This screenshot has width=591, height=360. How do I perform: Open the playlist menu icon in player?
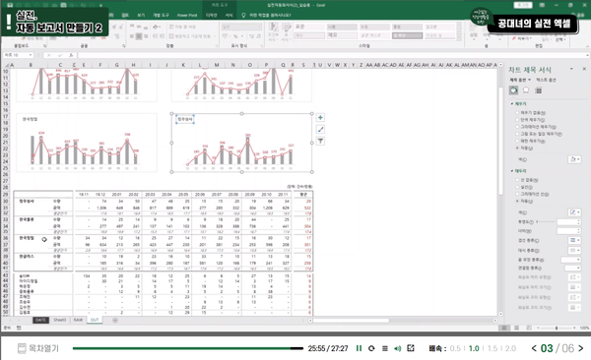click(x=385, y=348)
